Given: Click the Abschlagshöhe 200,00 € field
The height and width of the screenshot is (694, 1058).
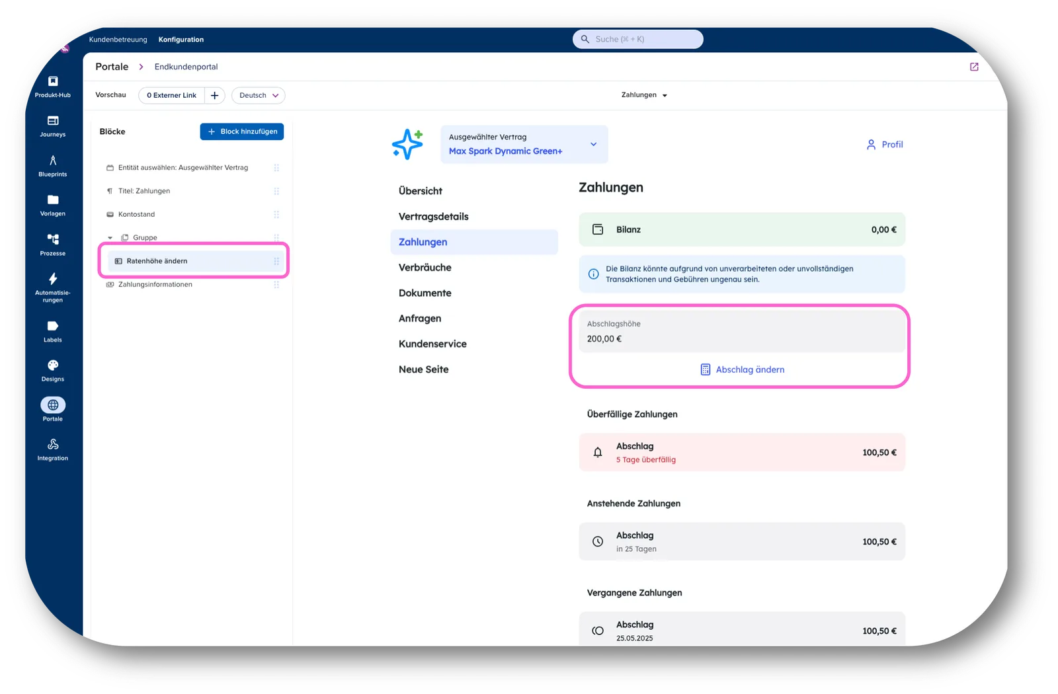Looking at the screenshot, I should tap(742, 332).
